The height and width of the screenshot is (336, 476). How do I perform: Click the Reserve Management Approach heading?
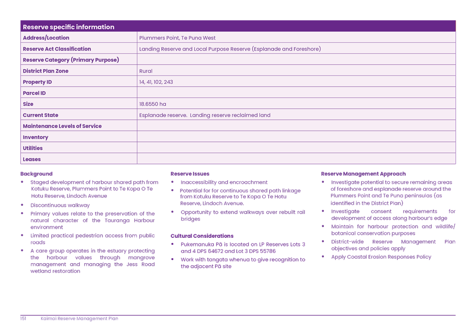363,174
